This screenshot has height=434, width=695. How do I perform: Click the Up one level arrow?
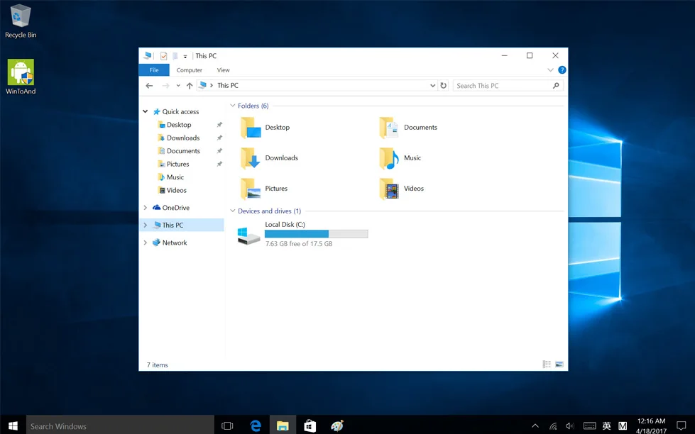pos(190,86)
